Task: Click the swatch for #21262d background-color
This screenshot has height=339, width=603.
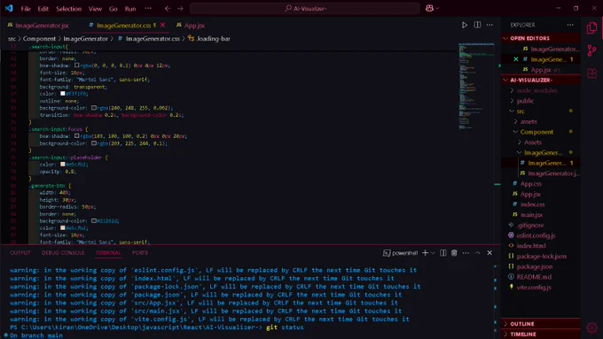Action: click(x=94, y=220)
